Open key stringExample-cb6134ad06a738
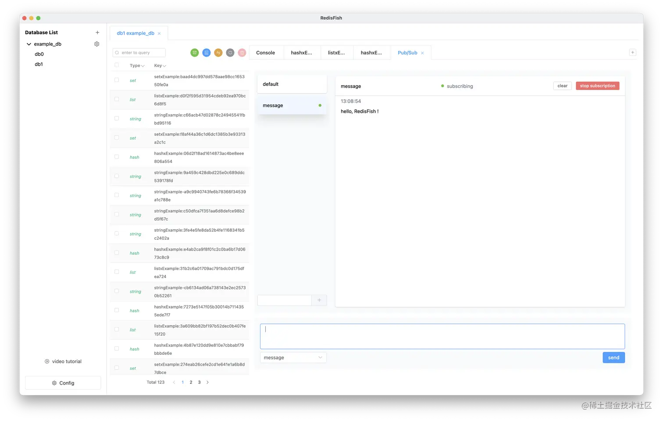 (x=200, y=292)
